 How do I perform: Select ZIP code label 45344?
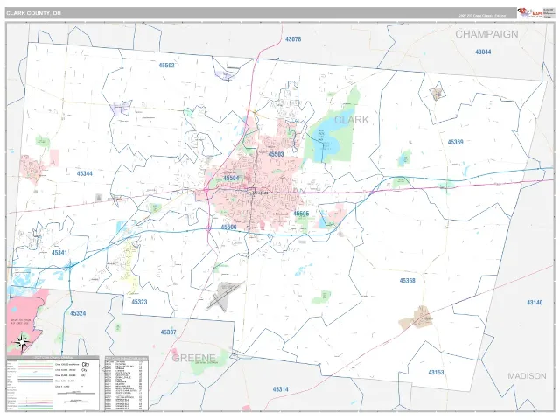(84, 173)
